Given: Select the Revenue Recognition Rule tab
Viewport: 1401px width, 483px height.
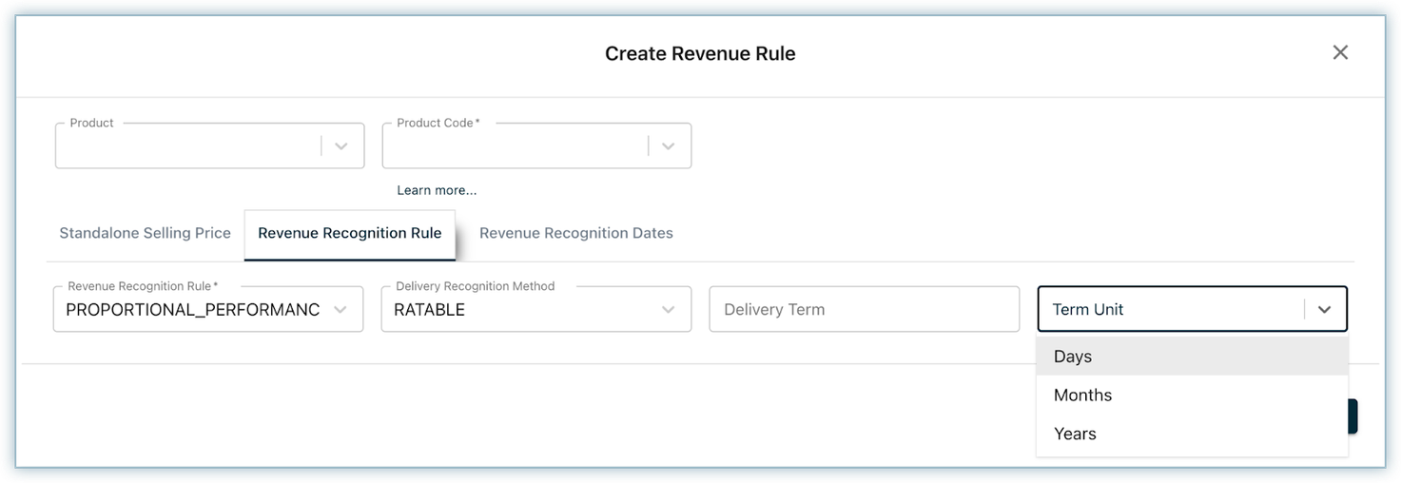Looking at the screenshot, I should (x=349, y=233).
